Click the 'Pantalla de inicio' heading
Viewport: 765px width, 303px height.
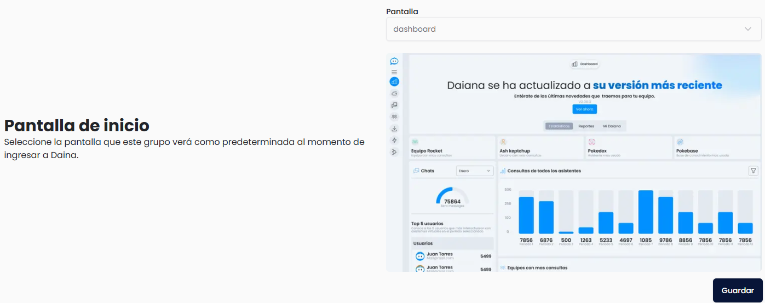(77, 125)
